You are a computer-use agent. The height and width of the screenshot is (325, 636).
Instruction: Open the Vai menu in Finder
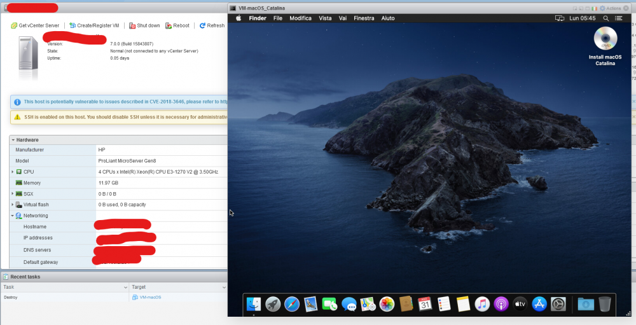pyautogui.click(x=343, y=18)
